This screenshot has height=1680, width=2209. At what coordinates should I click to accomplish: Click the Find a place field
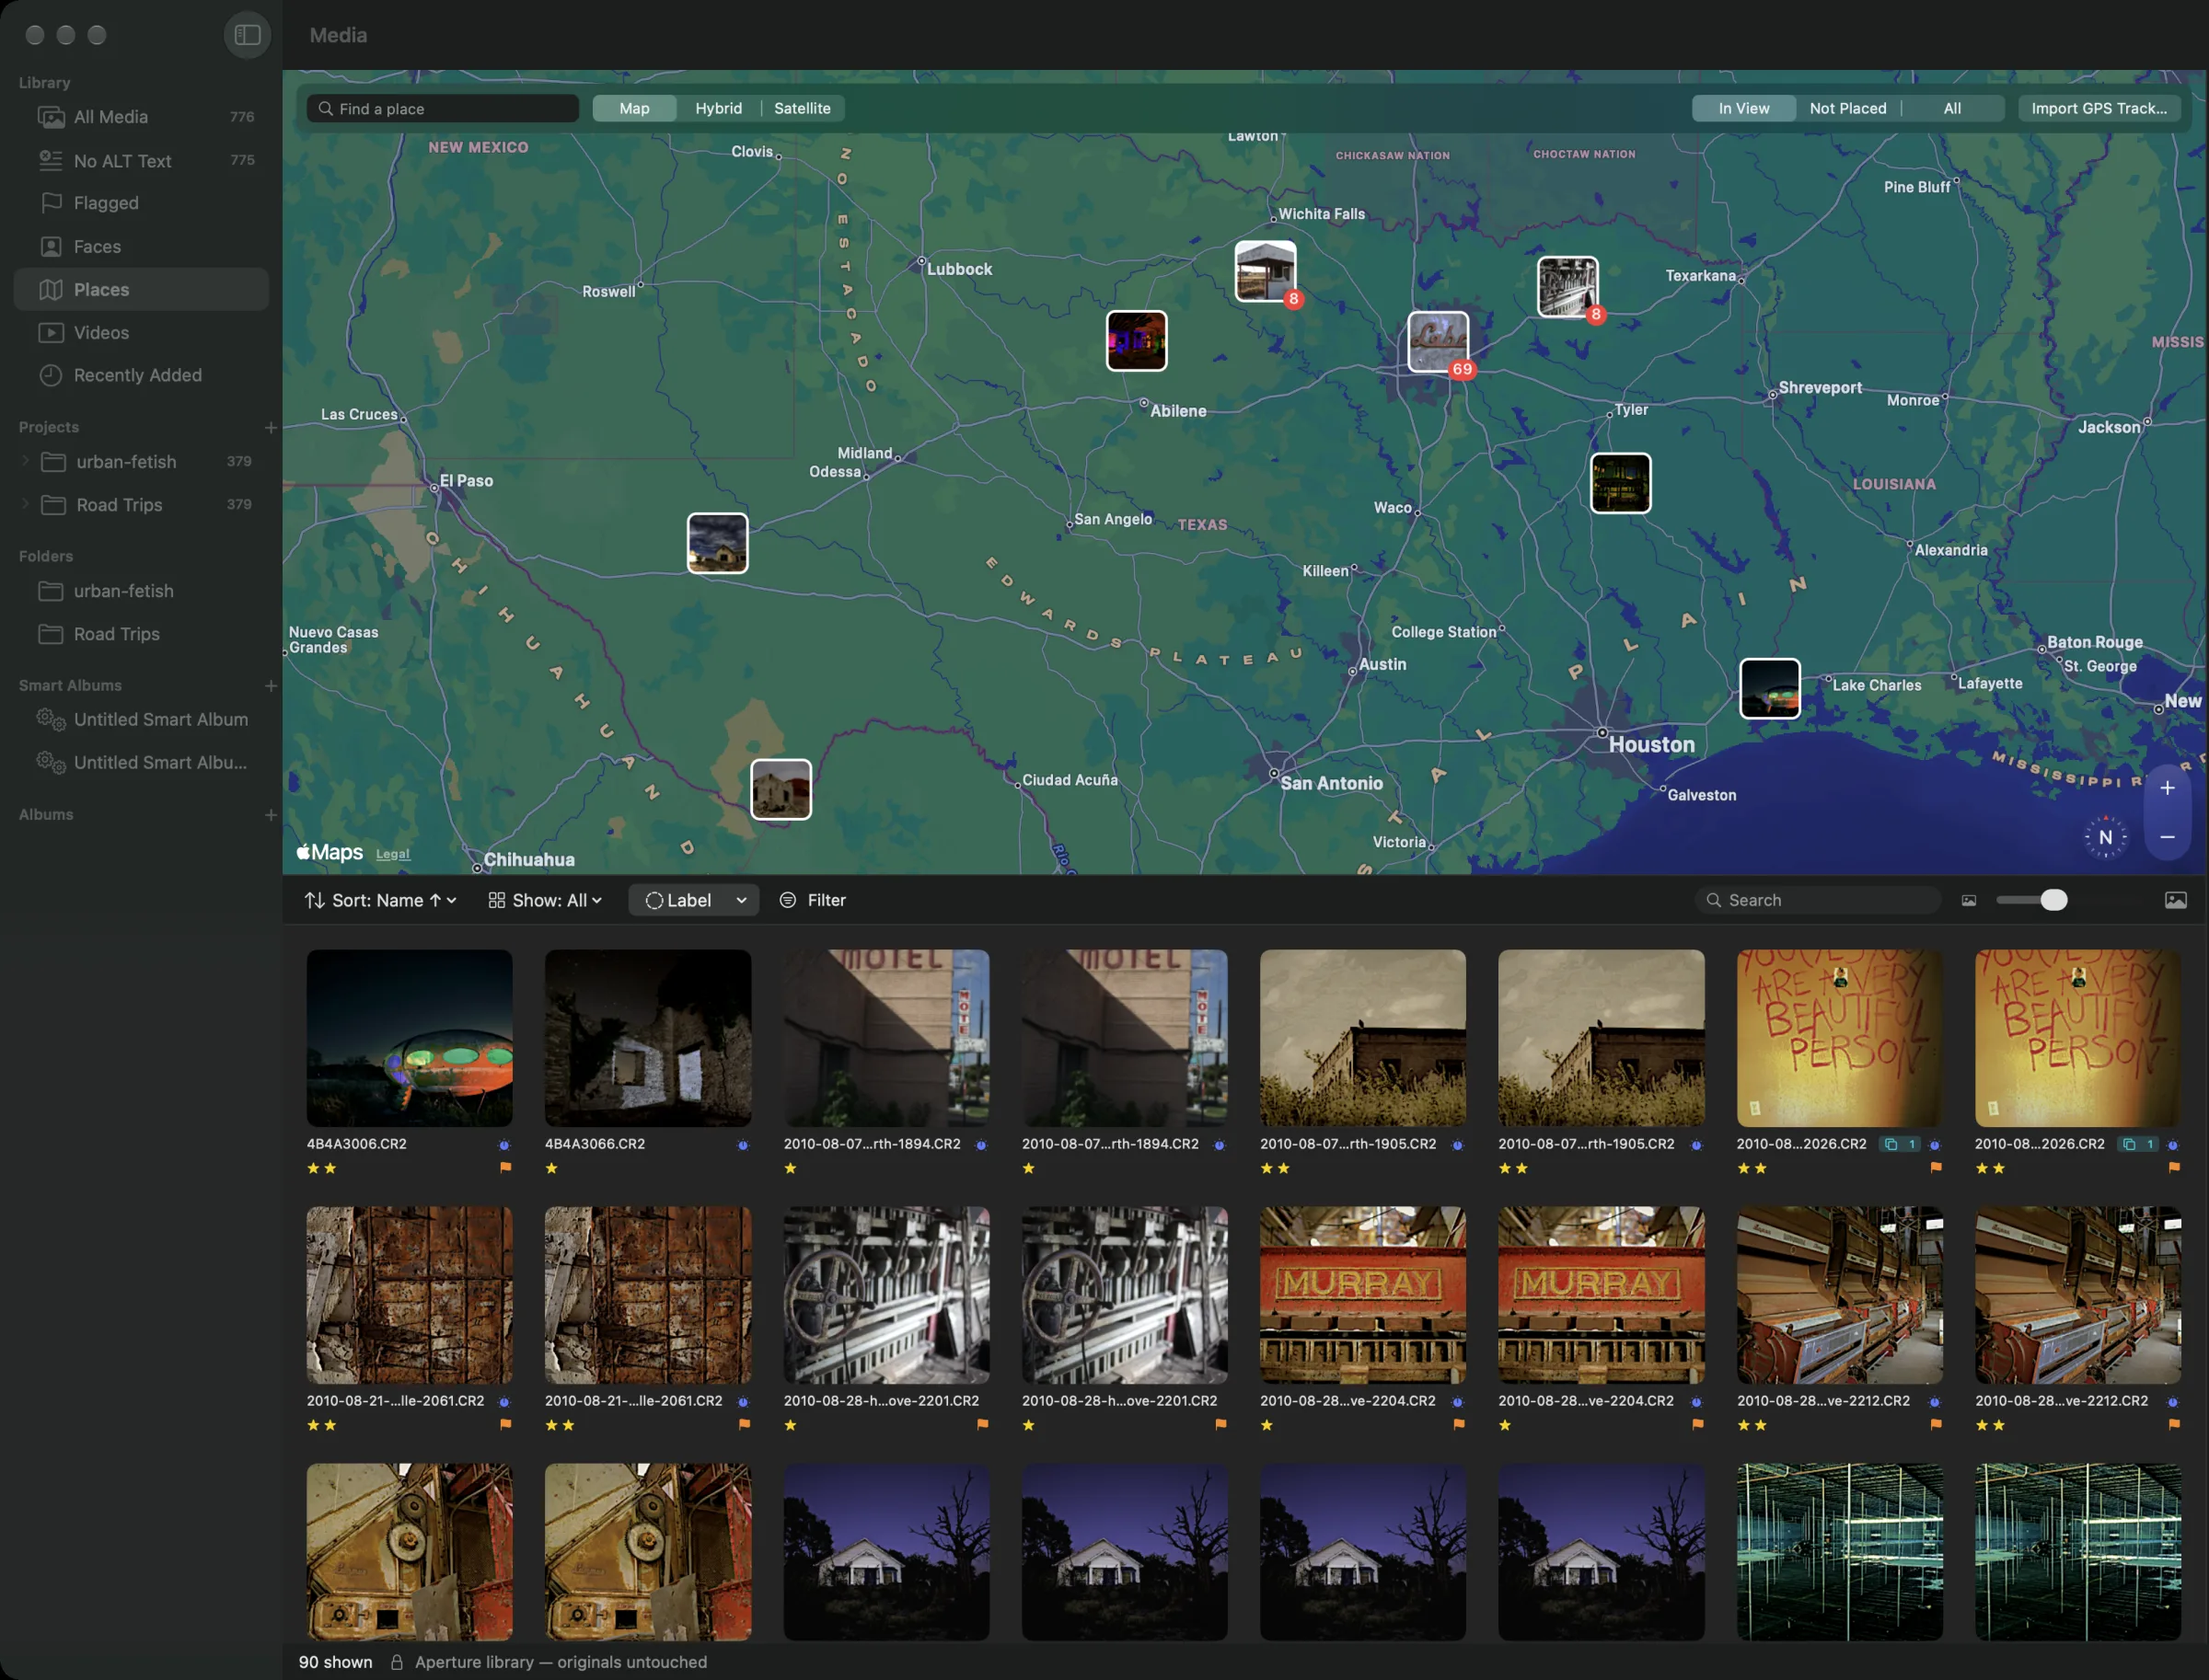point(444,108)
